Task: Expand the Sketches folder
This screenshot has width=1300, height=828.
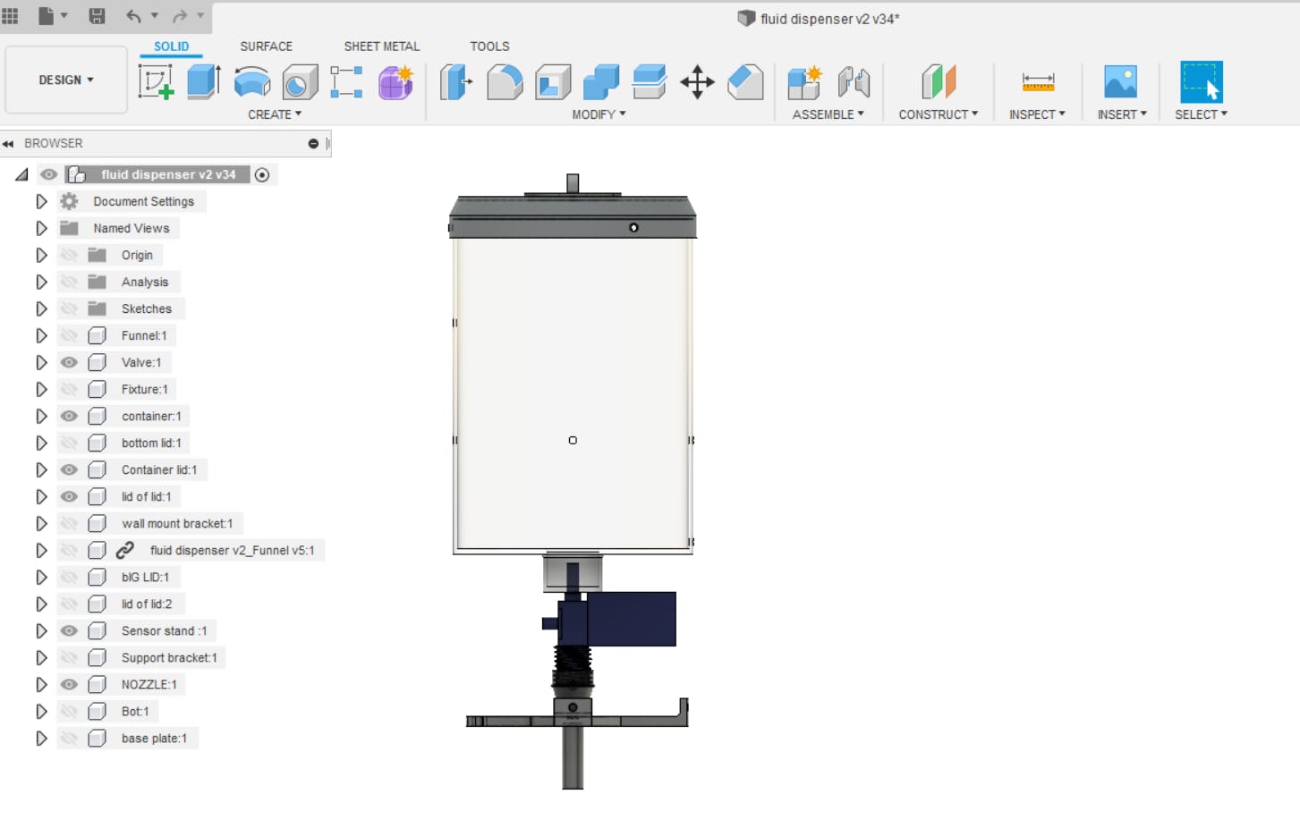Action: pos(41,308)
